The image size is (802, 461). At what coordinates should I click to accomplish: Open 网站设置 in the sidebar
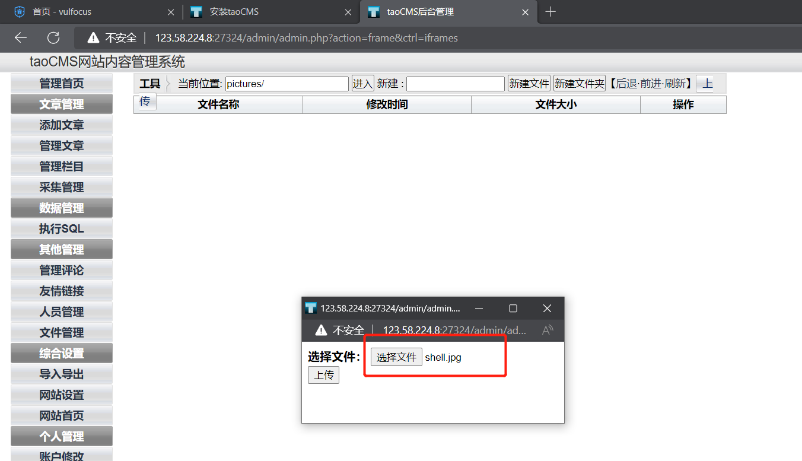pos(62,395)
